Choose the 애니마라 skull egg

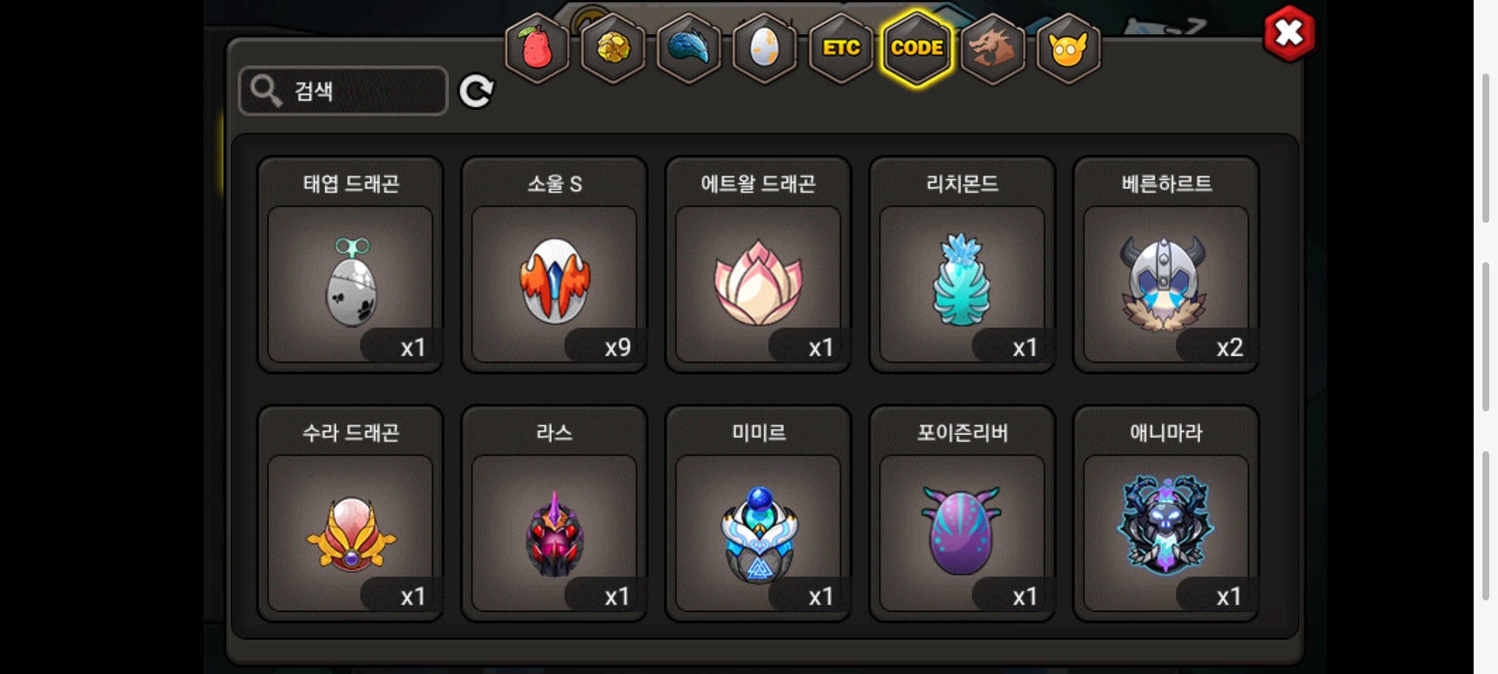coord(1166,514)
